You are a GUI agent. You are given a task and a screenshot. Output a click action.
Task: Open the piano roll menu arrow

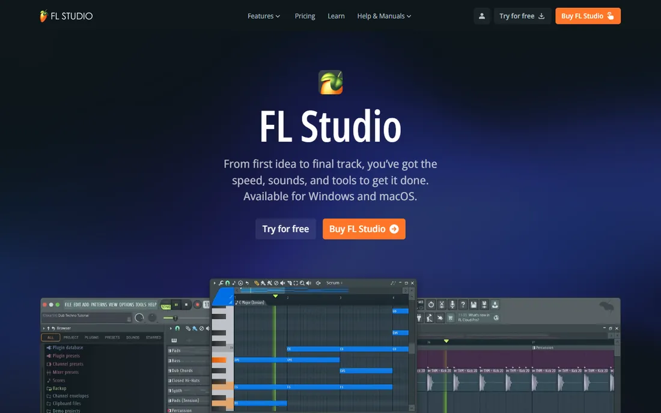[215, 283]
